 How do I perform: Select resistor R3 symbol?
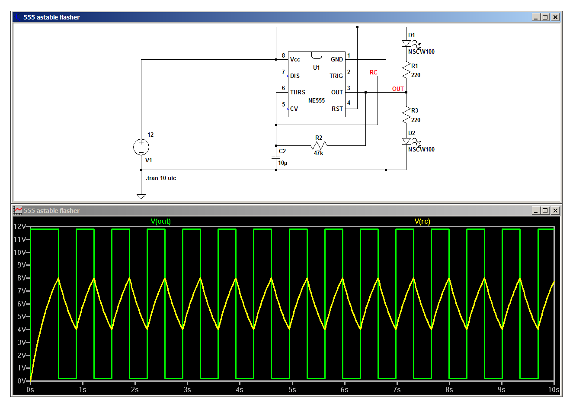click(406, 115)
